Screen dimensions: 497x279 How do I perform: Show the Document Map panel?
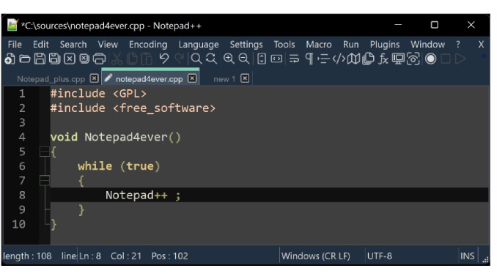(x=353, y=59)
